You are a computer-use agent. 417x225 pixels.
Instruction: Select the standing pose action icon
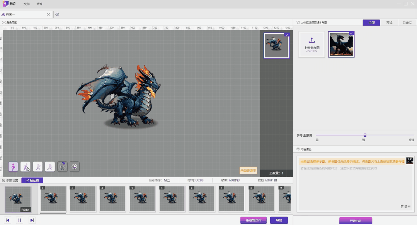pos(14,167)
